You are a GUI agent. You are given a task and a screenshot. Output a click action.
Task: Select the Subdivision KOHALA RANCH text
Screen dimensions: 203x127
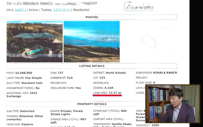[165, 73]
